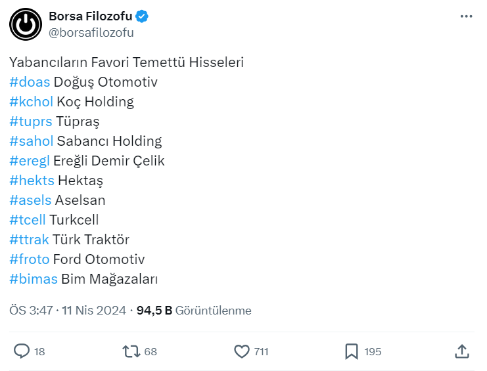This screenshot has width=487, height=371.
Task: Select the #hekts hashtag
Action: tap(32, 181)
